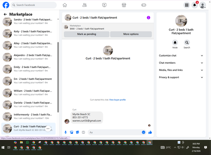Open File Explorer from taskbar
Image resolution: width=211 pixels, height=155 pixels.
click(x=22, y=142)
